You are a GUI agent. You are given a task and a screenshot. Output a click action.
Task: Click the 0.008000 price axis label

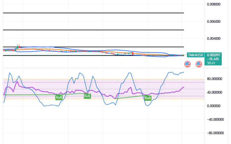[x=214, y=4]
